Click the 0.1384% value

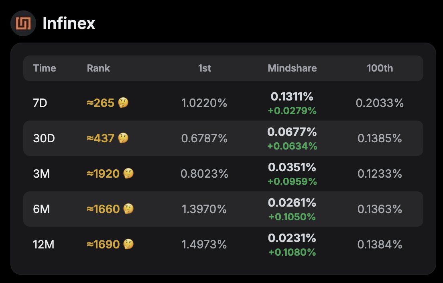tap(380, 244)
